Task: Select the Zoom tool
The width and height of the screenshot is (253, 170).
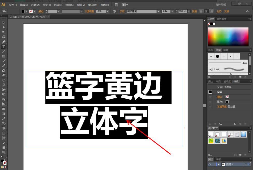Action: tap(4, 152)
